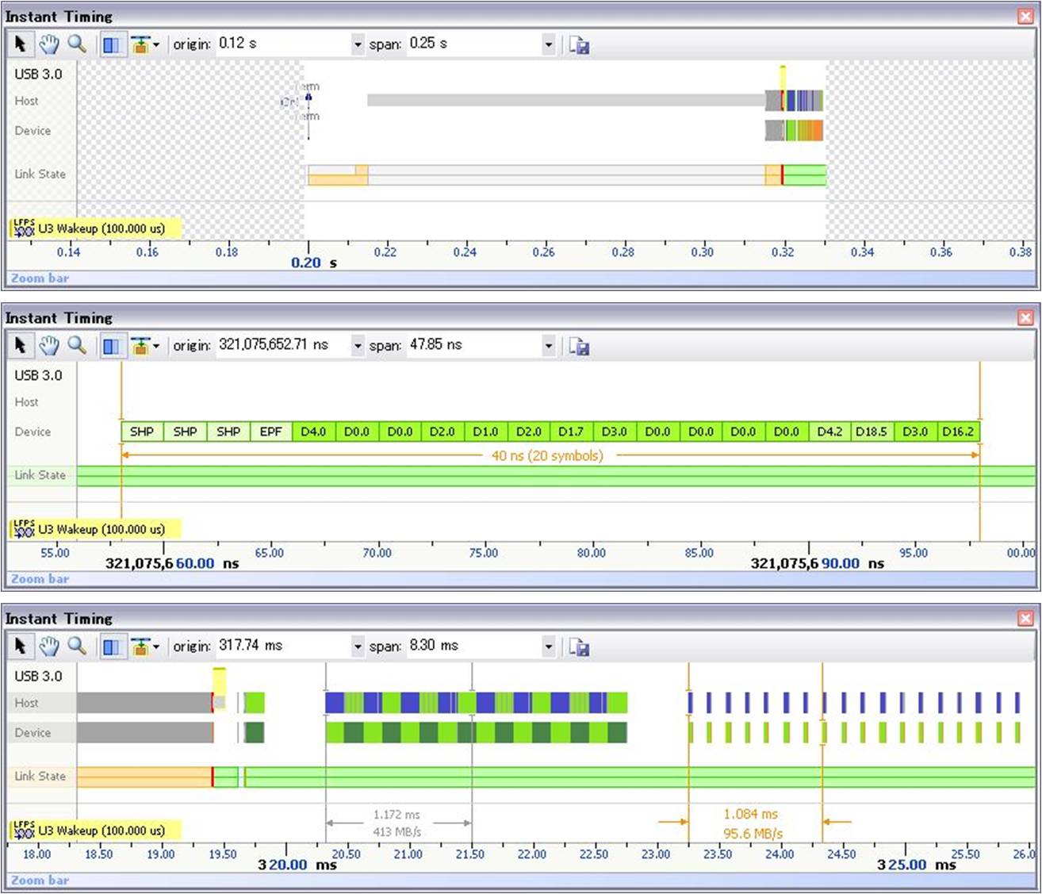Click Link State row label in the 0.25 s span panel
This screenshot has width=1042, height=894.
pos(40,174)
